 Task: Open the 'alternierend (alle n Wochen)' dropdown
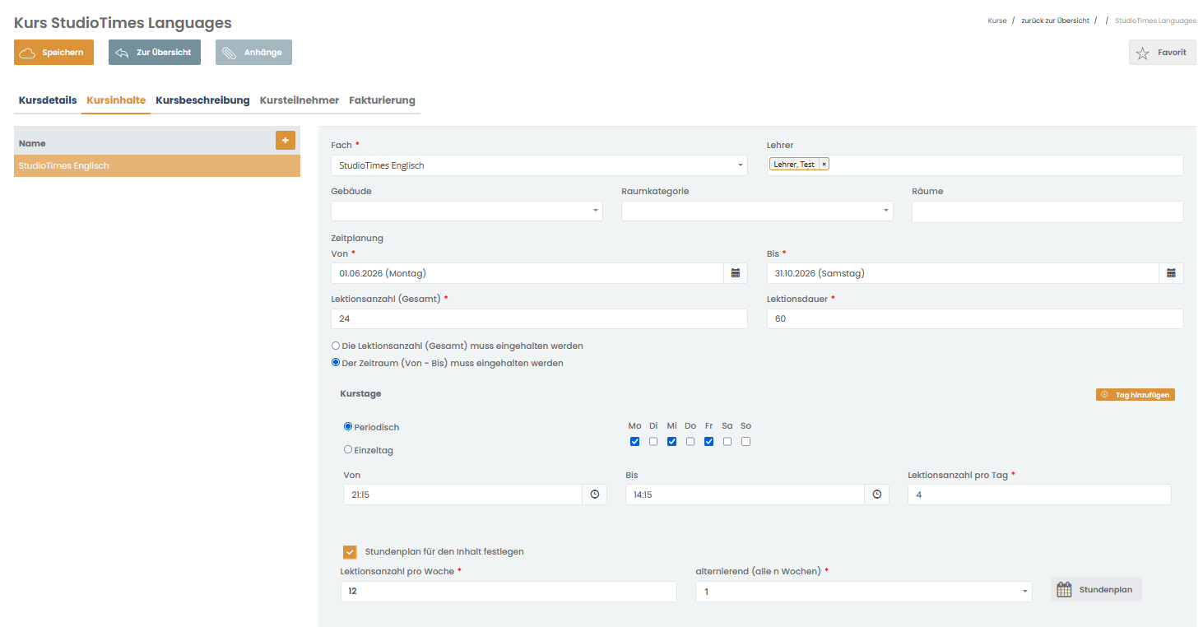[864, 591]
